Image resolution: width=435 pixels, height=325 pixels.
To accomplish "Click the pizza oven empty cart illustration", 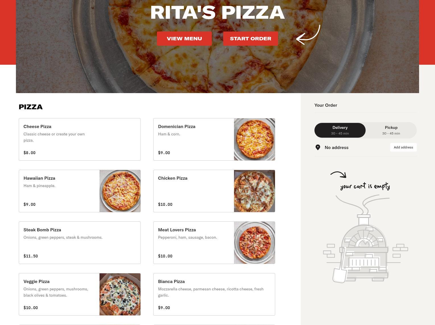I will pos(365,239).
